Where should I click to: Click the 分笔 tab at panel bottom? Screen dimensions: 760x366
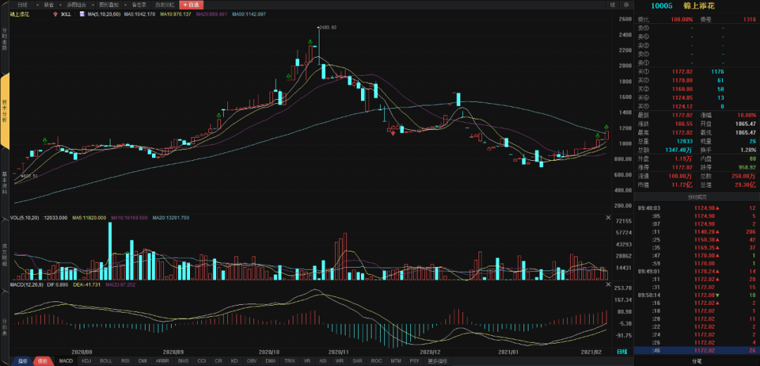[697, 361]
